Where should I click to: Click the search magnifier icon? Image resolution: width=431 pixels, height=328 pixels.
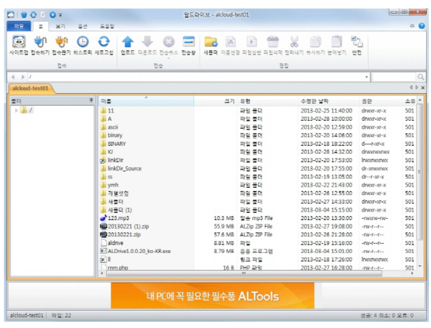click(x=421, y=77)
